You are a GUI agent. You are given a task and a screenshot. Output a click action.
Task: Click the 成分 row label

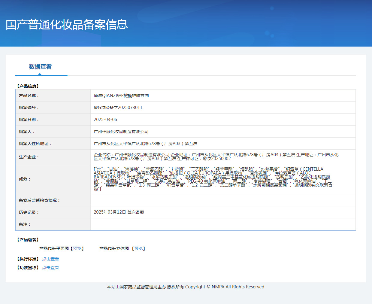(25, 179)
